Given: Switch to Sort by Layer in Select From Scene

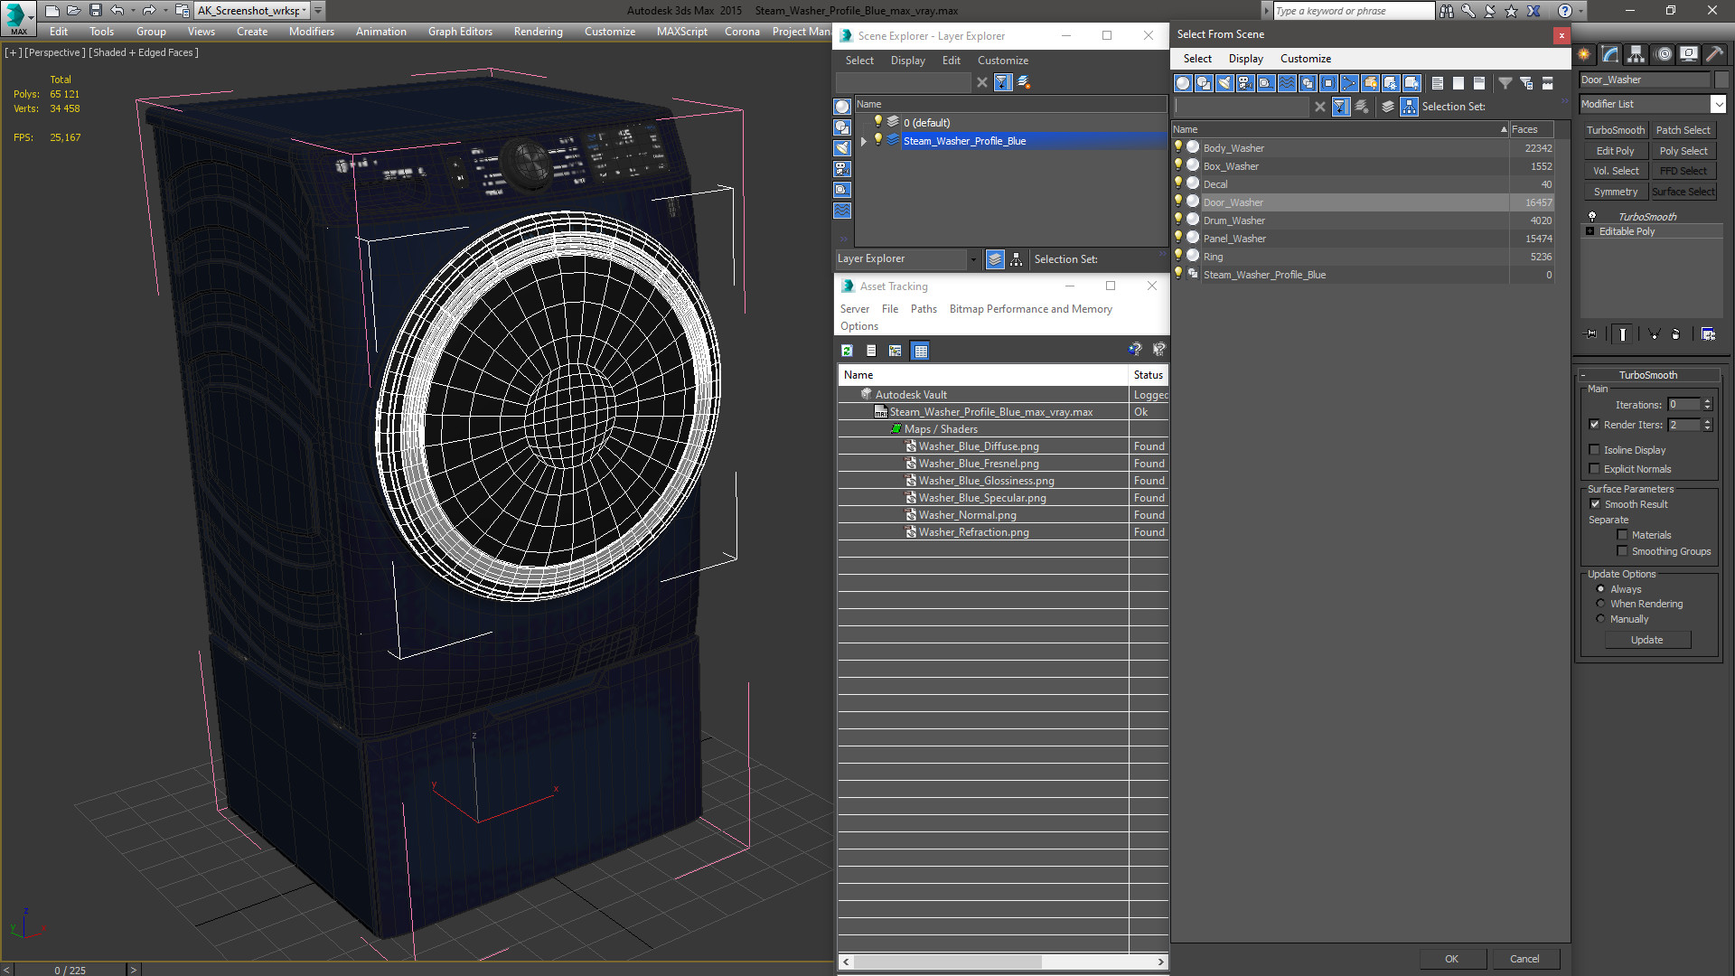Looking at the screenshot, I should 1388,107.
